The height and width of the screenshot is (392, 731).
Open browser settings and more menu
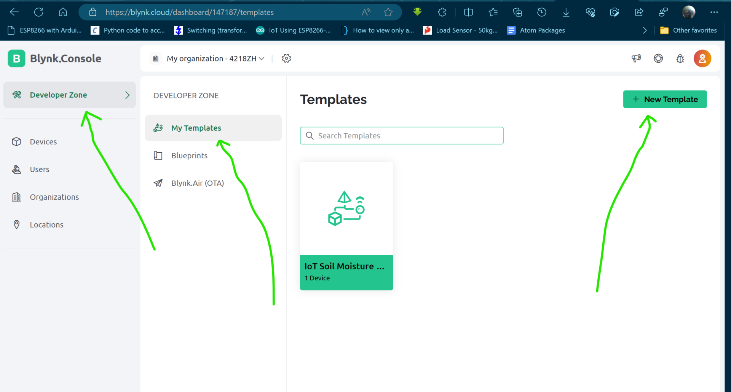tap(714, 12)
